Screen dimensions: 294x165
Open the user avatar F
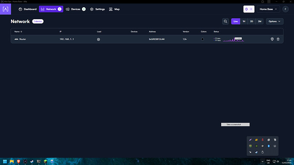pos(285,9)
